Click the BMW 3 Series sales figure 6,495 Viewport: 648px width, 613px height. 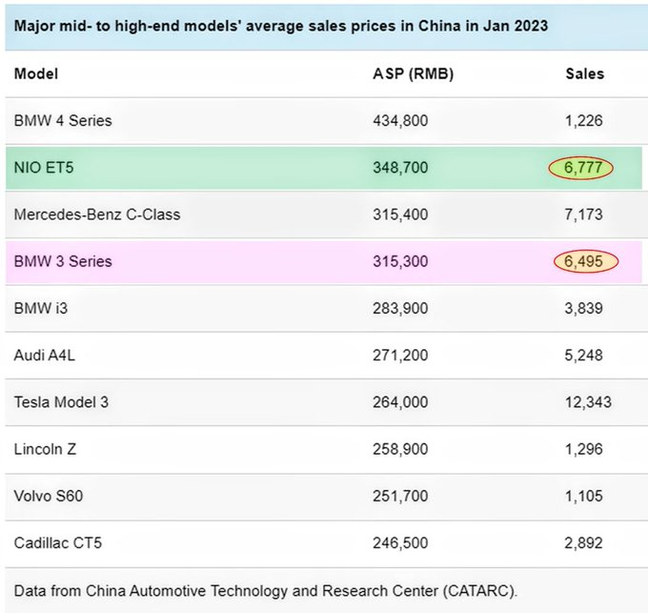(586, 261)
